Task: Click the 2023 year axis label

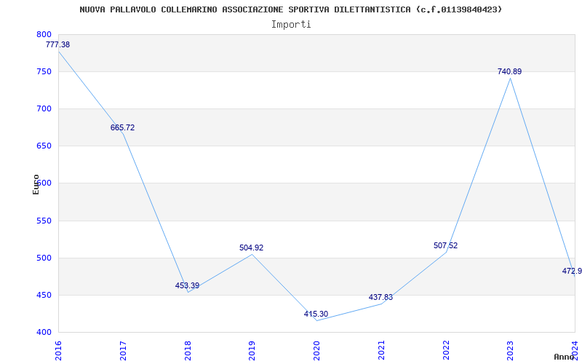Action: pos(511,350)
